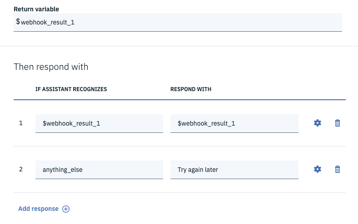Edit row 1 respond-with $webhook_result_1 field
This screenshot has width=358, height=224.
pyautogui.click(x=234, y=123)
